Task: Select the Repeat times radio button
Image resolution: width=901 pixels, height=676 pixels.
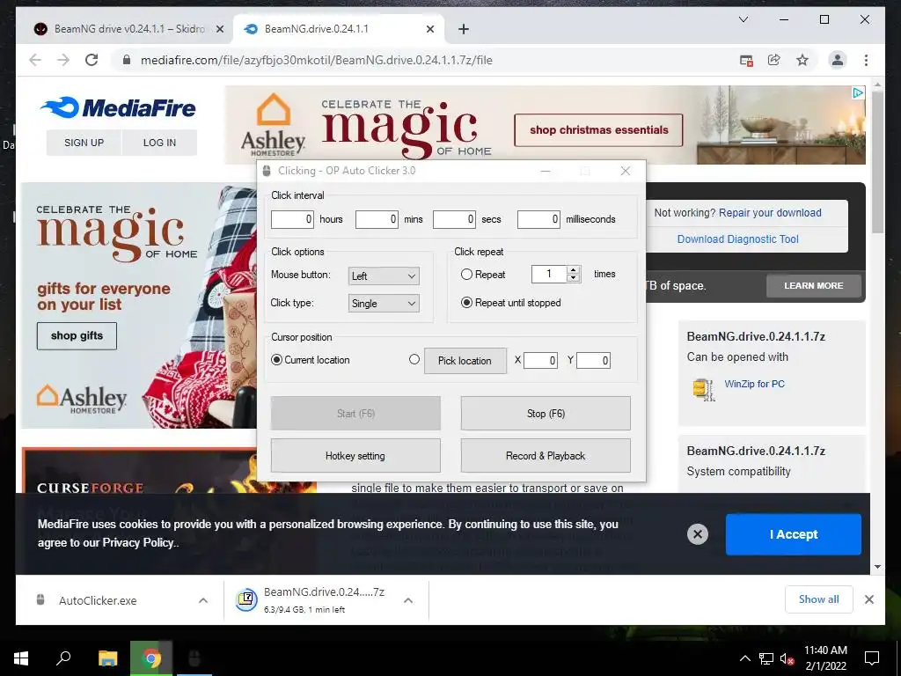Action: point(466,275)
